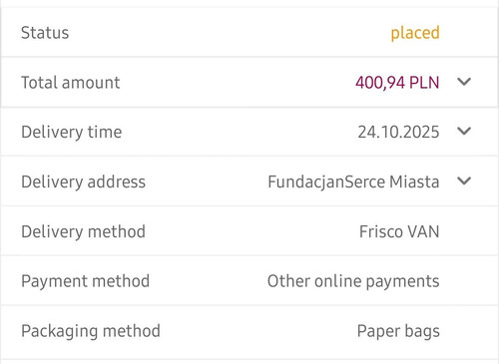The height and width of the screenshot is (364, 499).
Task: Select the Status row label
Action: (x=45, y=33)
